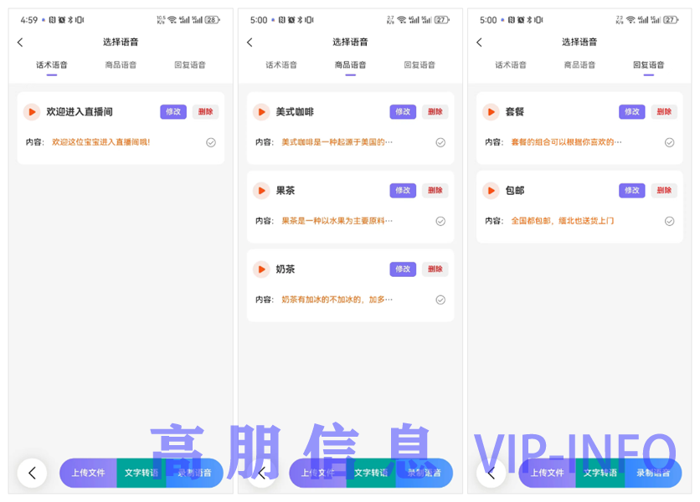Check the selection circle for 包邮

point(670,221)
